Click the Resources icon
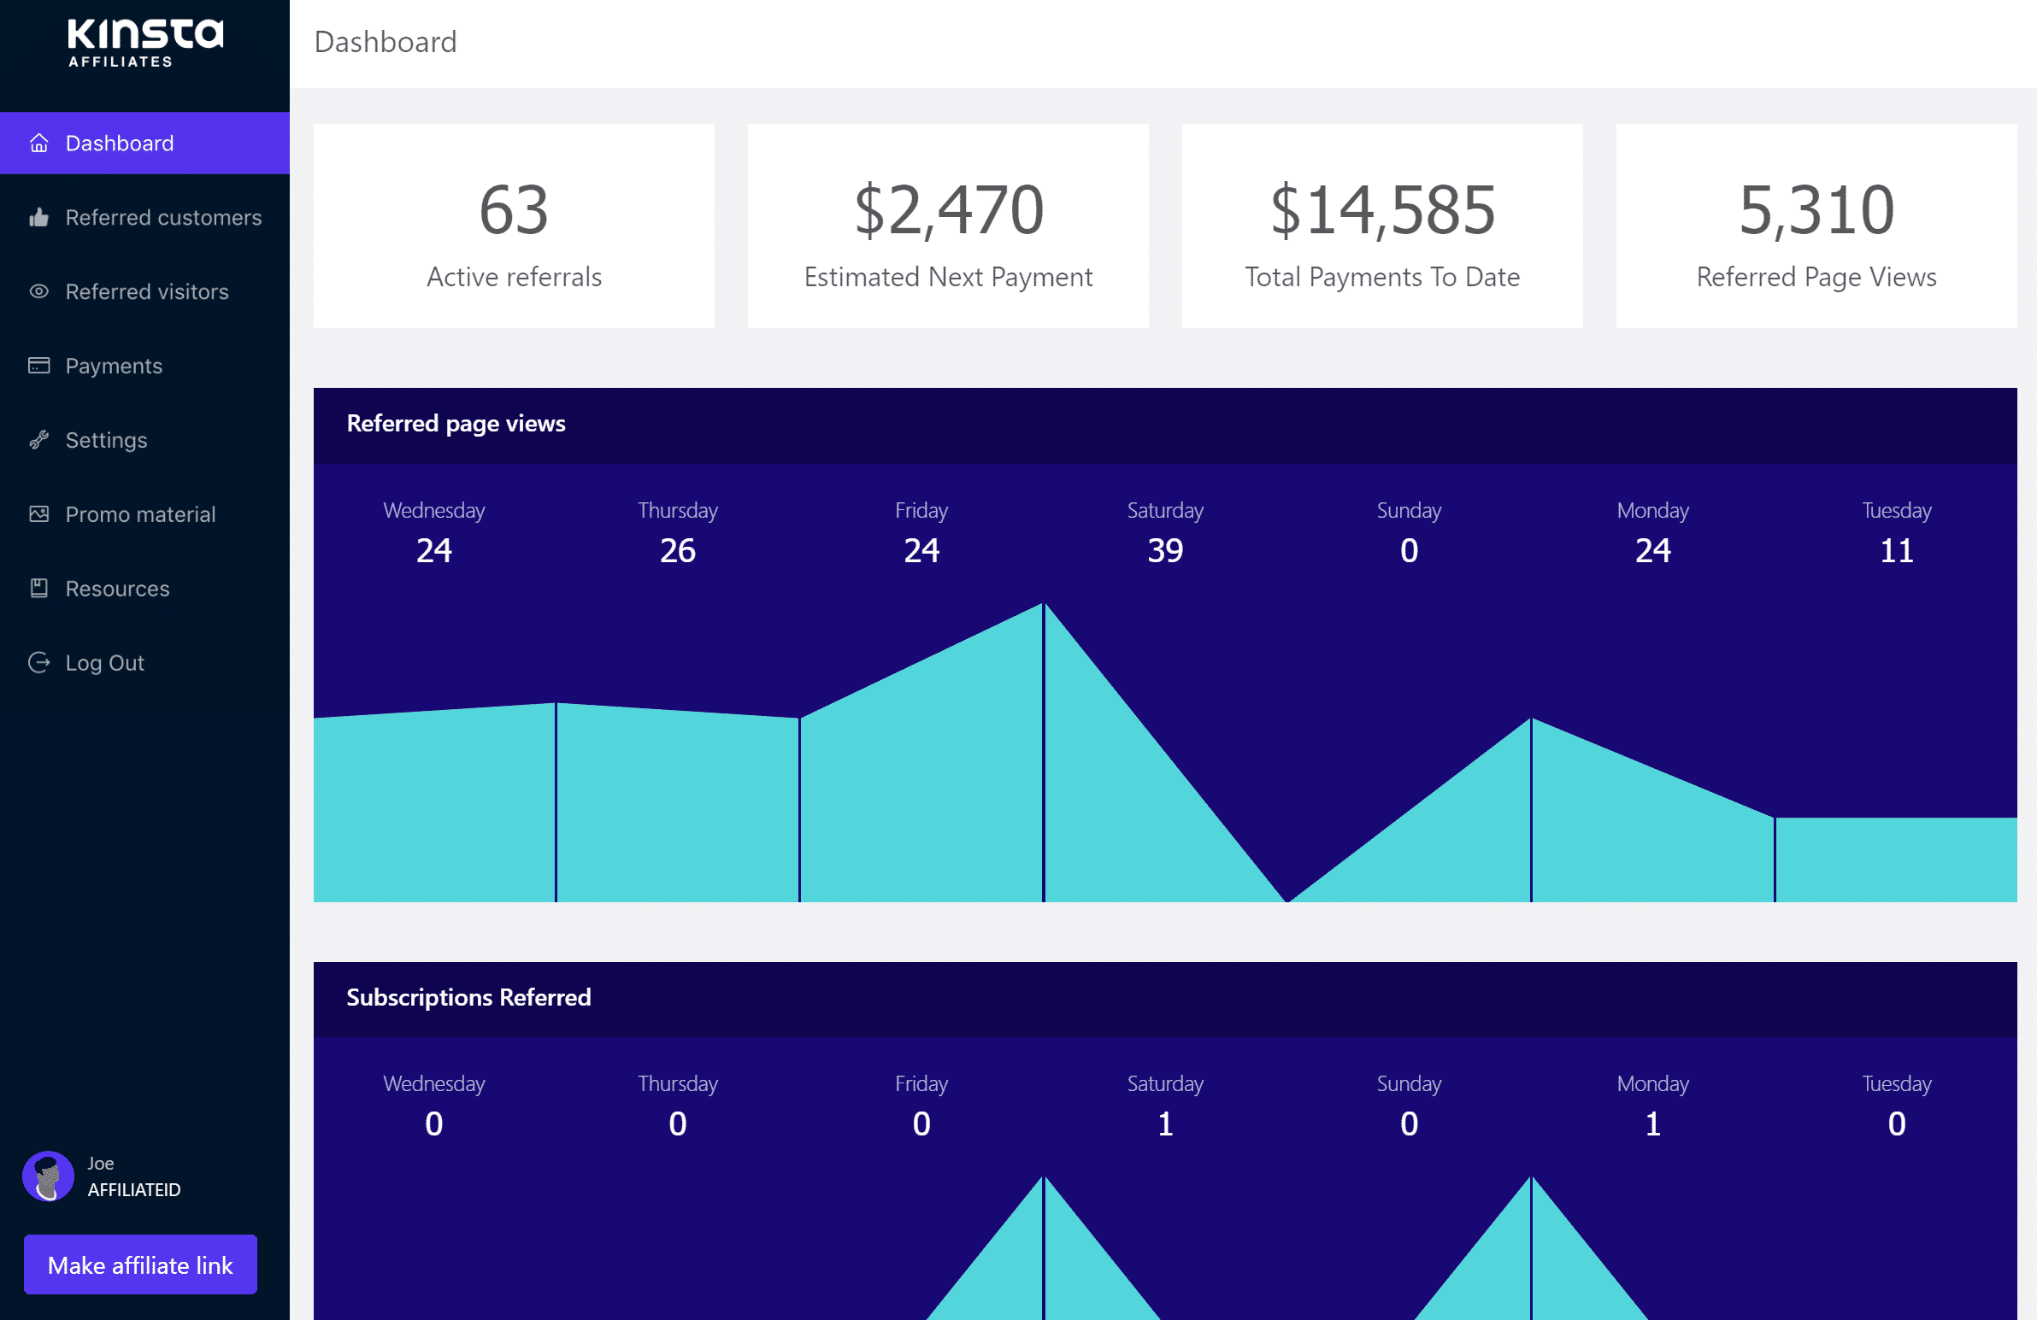 click(40, 587)
